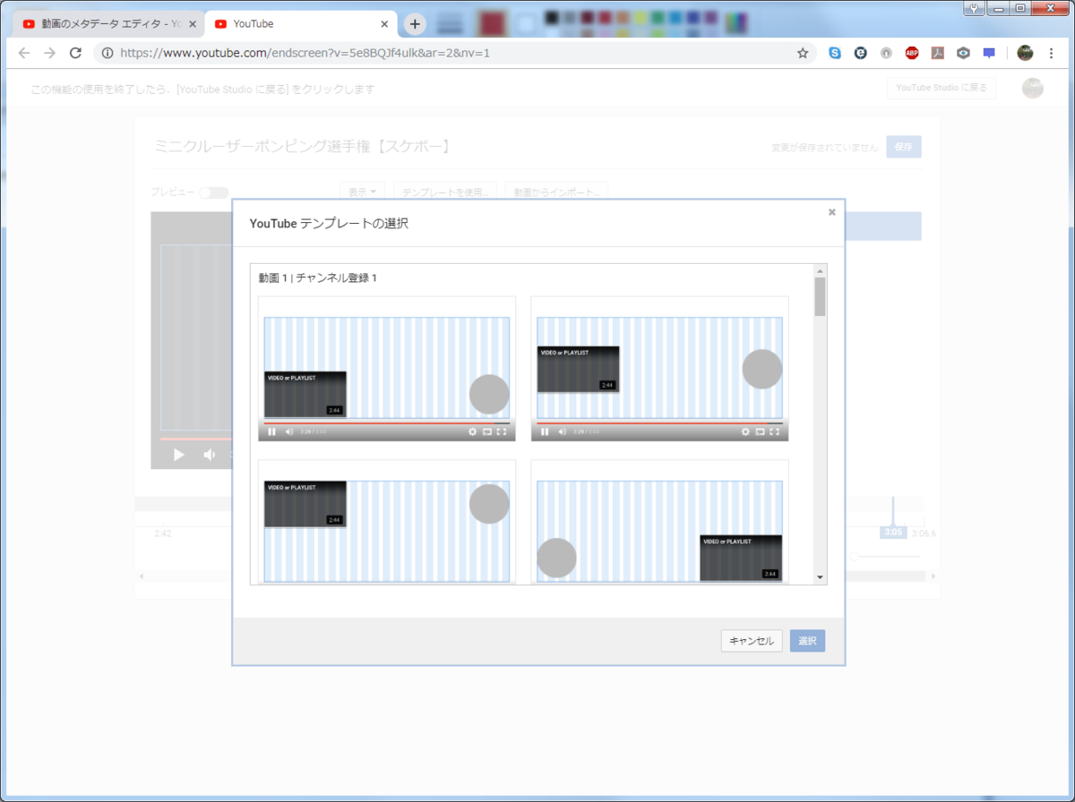Open the hexagon-shaped extension icon

tap(963, 53)
